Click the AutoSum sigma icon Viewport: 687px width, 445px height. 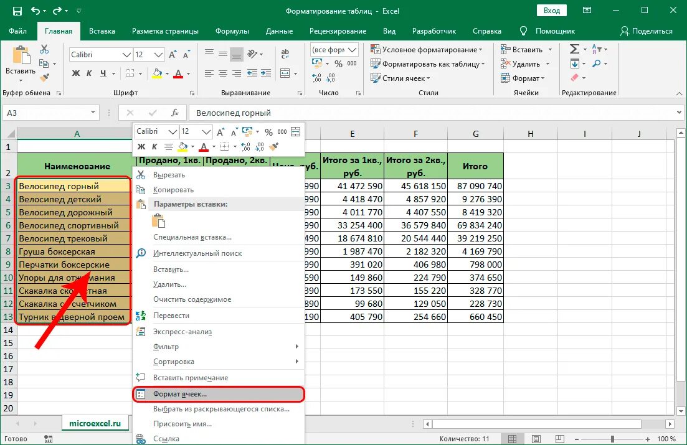pyautogui.click(x=574, y=49)
